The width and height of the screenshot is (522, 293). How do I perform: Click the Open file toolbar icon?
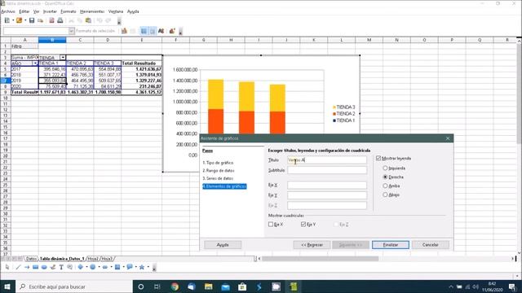tap(19, 20)
